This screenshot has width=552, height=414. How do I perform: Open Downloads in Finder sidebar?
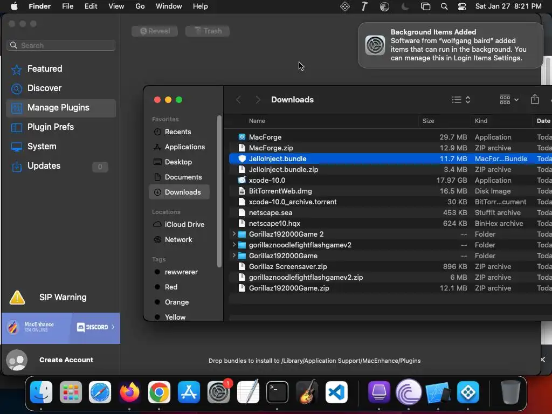[179, 192]
